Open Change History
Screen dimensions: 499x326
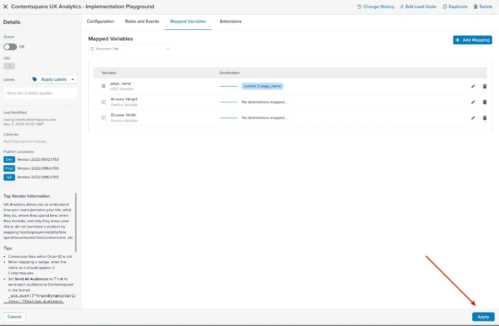(375, 7)
